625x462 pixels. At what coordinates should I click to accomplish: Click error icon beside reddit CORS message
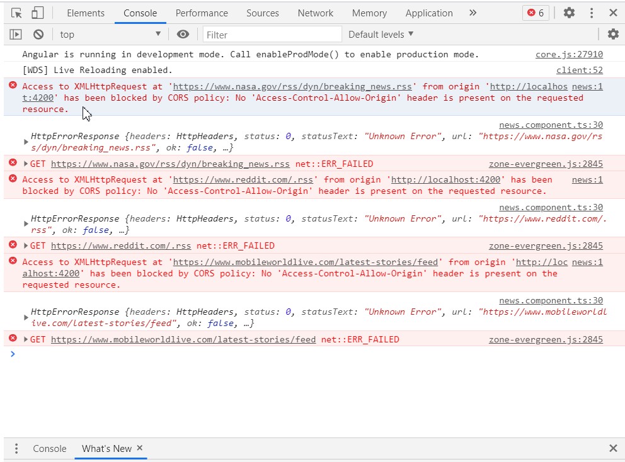pyautogui.click(x=13, y=178)
